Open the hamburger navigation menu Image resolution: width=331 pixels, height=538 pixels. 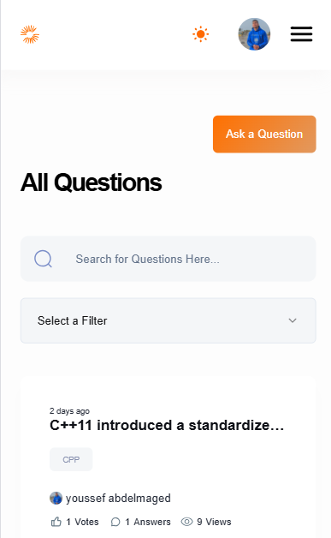(x=301, y=34)
